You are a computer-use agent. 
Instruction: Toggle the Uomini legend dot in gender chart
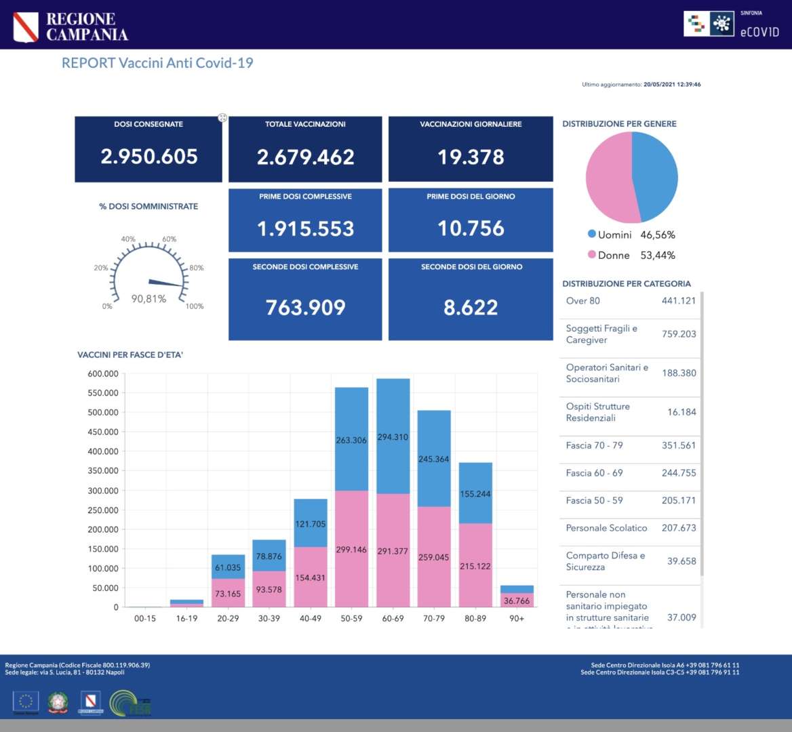point(592,235)
